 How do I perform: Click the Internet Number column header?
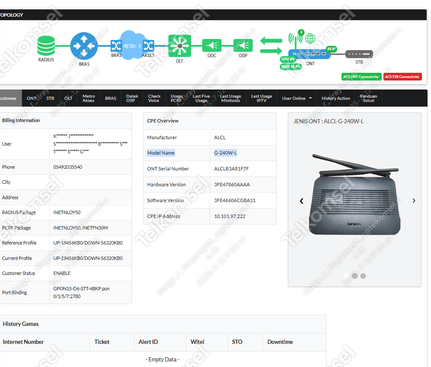[23, 342]
